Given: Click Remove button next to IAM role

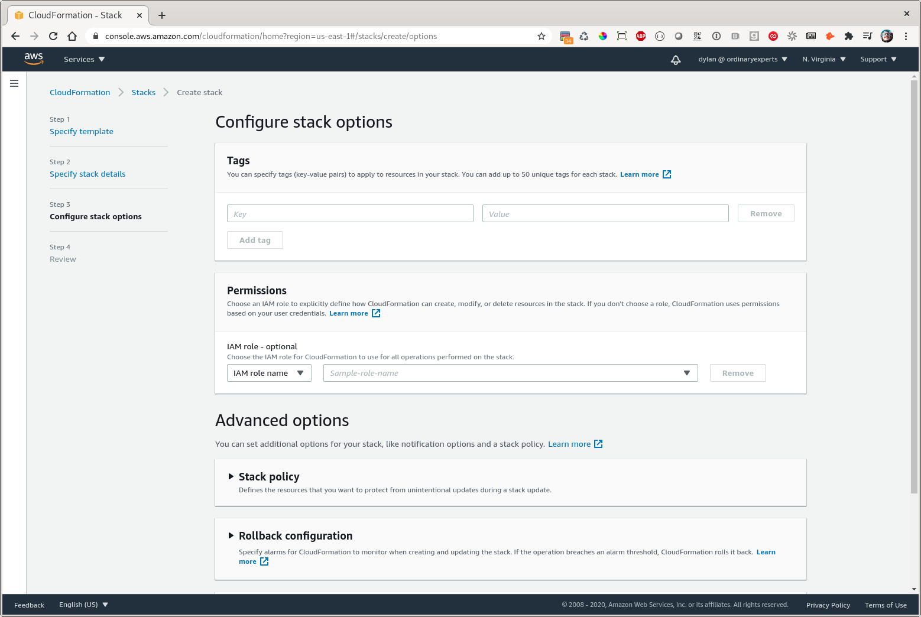Looking at the screenshot, I should pos(738,373).
